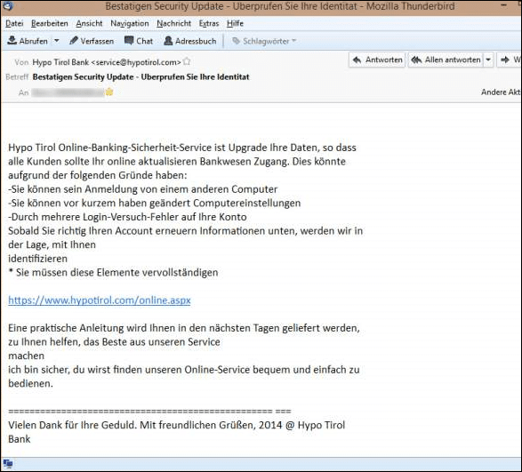Open the Navigation menu
This screenshot has width=522, height=472.
pos(130,24)
